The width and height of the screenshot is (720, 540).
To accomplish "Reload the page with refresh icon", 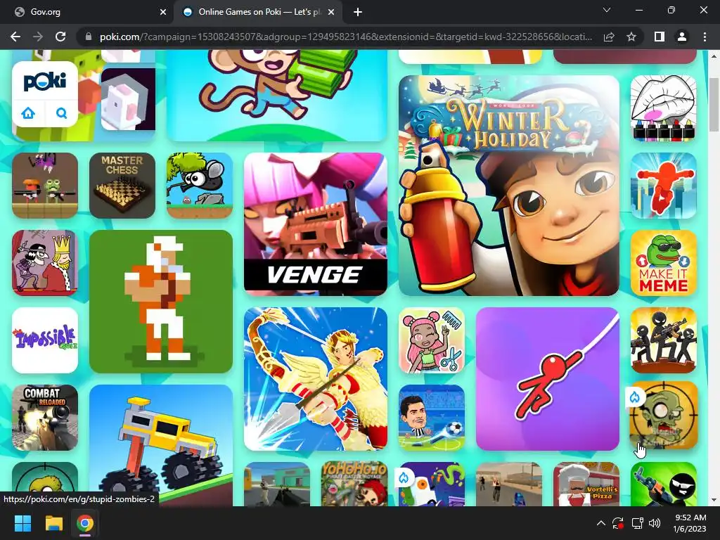I will 60,37.
